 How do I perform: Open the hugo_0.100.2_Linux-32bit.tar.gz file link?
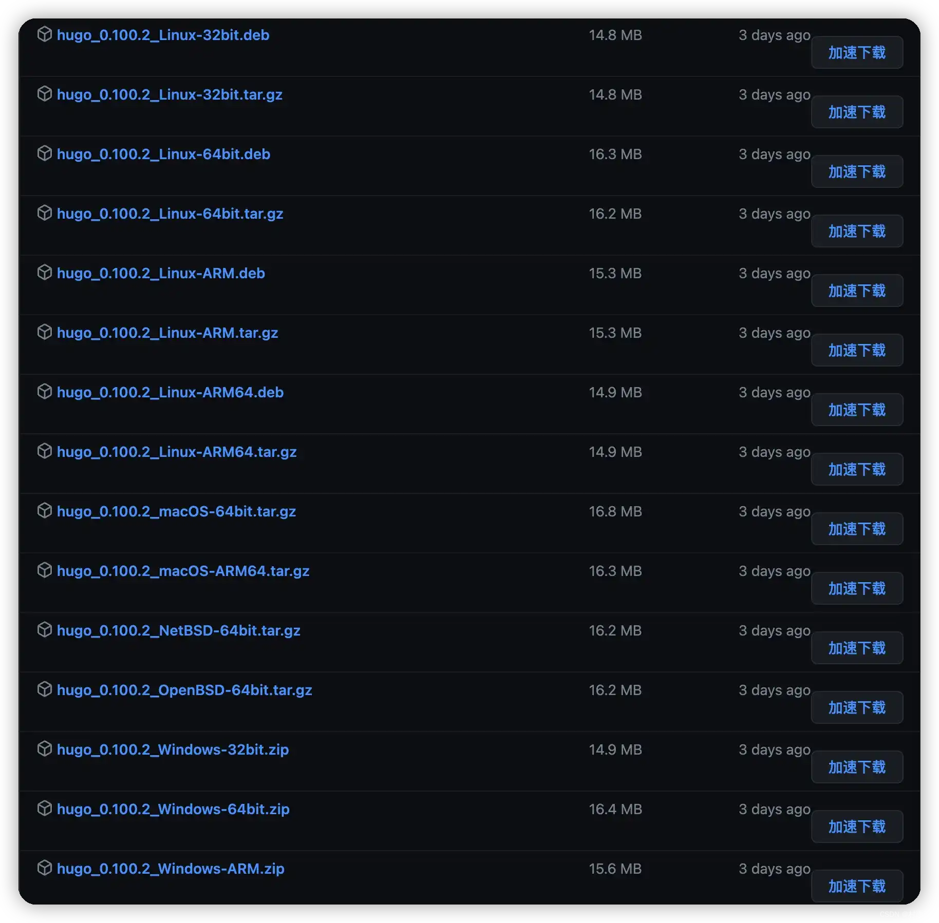170,94
